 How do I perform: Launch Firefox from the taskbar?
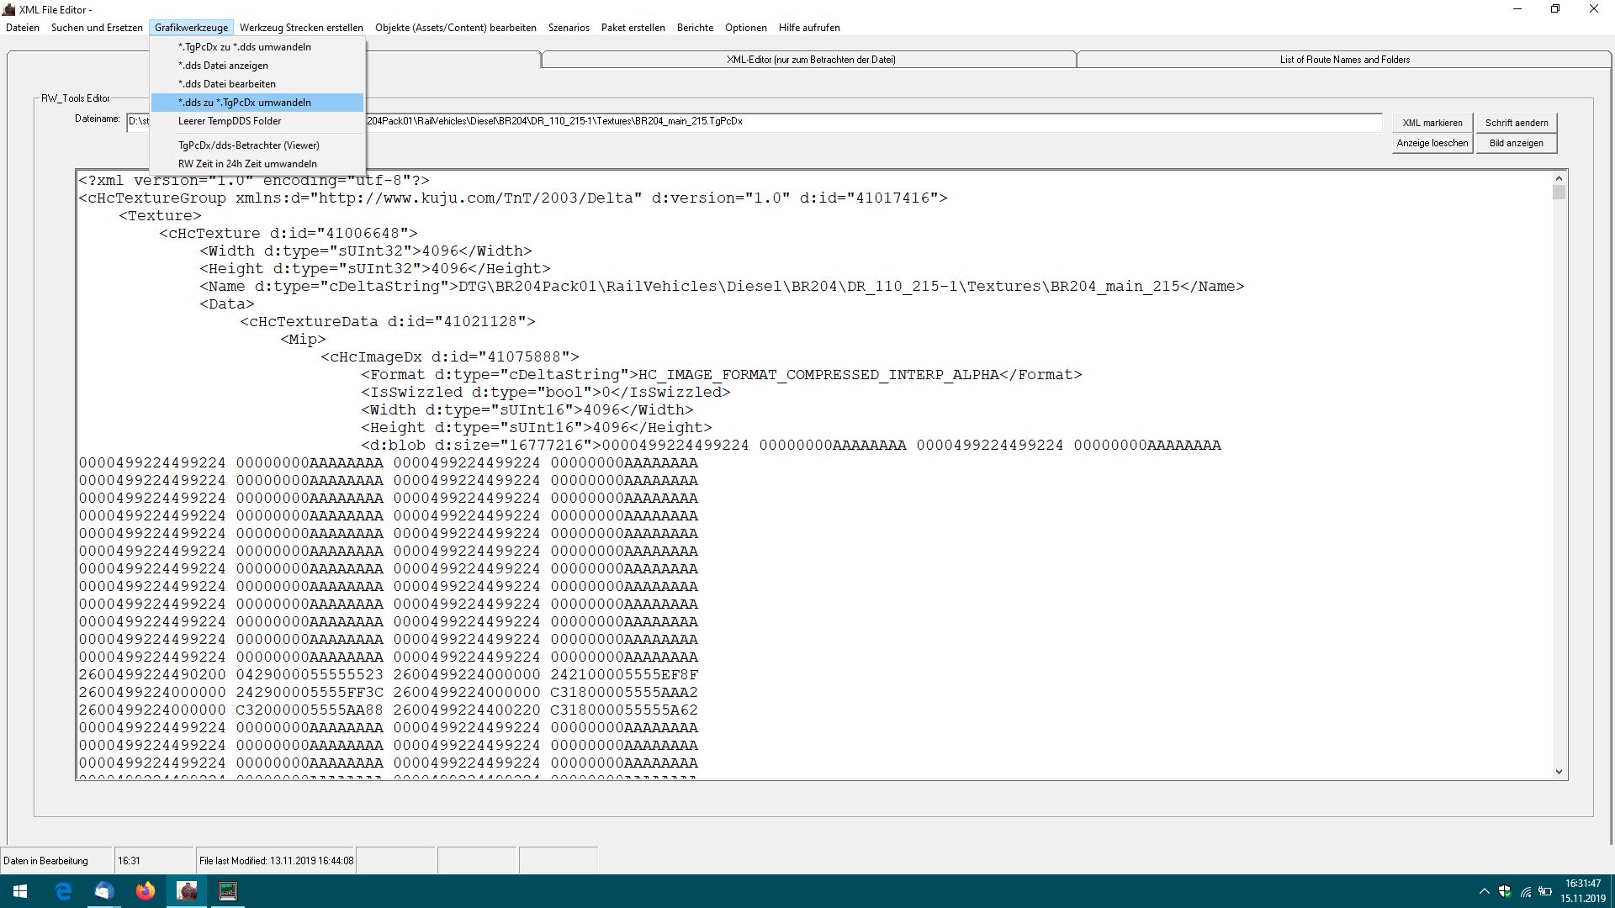point(146,891)
